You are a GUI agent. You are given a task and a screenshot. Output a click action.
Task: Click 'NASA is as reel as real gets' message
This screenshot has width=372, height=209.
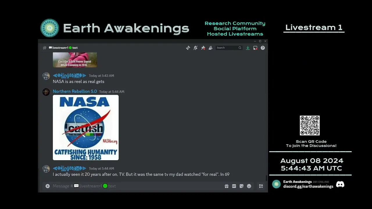pyautogui.click(x=78, y=82)
